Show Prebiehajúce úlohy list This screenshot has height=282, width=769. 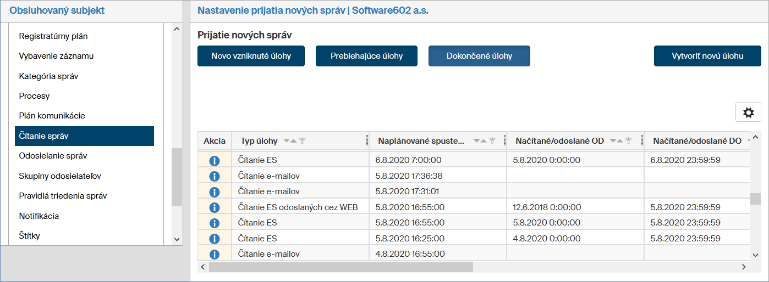pyautogui.click(x=366, y=56)
